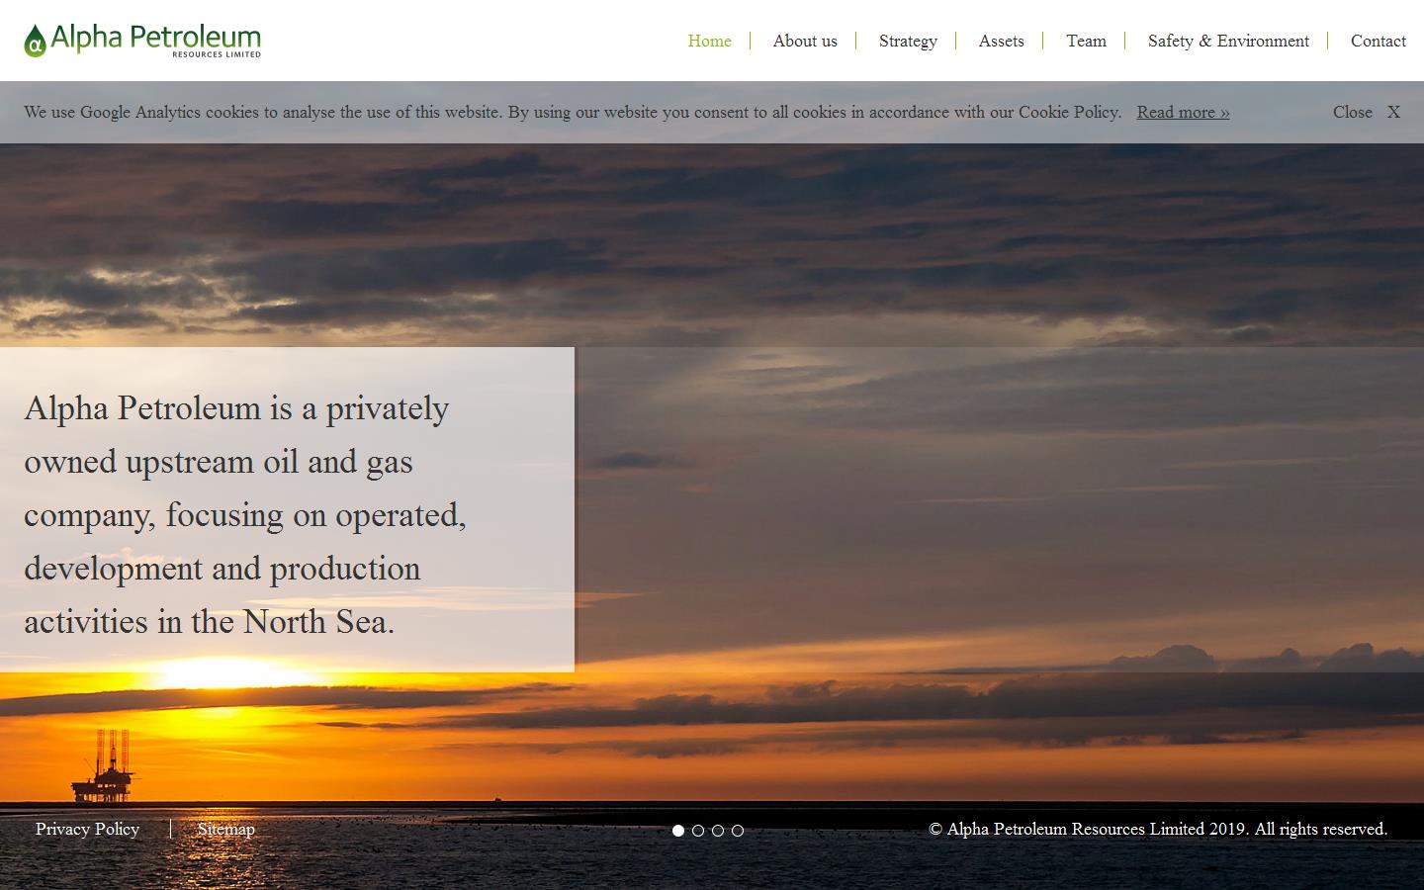View the Team page

click(1086, 42)
